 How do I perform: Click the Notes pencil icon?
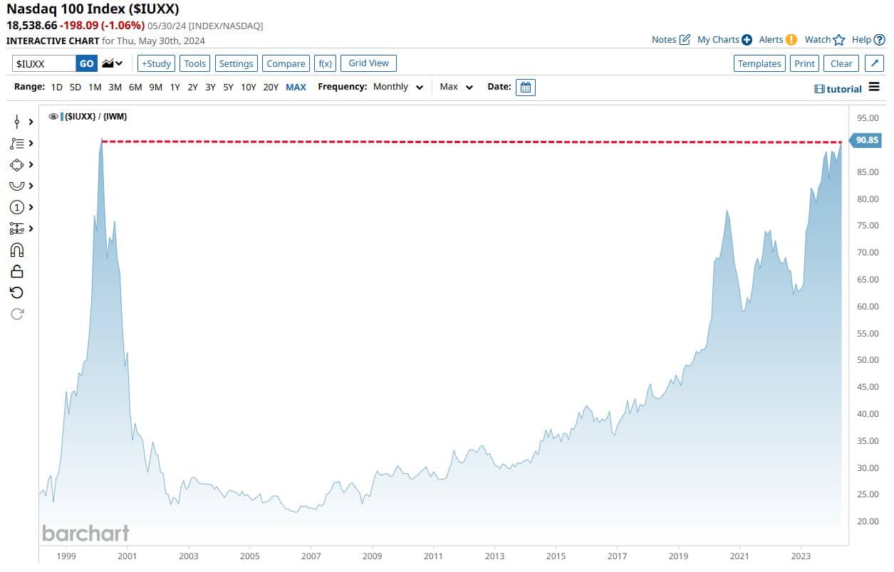tap(685, 40)
